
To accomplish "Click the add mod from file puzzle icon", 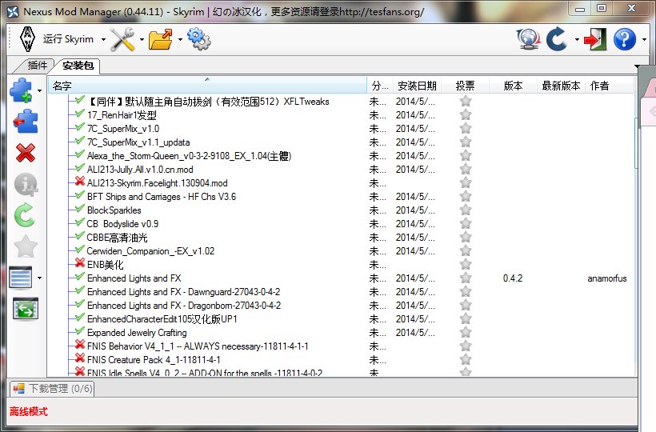I will click(x=22, y=92).
